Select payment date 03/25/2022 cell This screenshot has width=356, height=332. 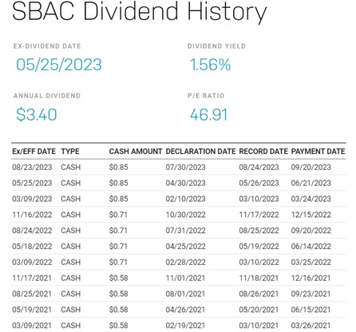pyautogui.click(x=311, y=262)
